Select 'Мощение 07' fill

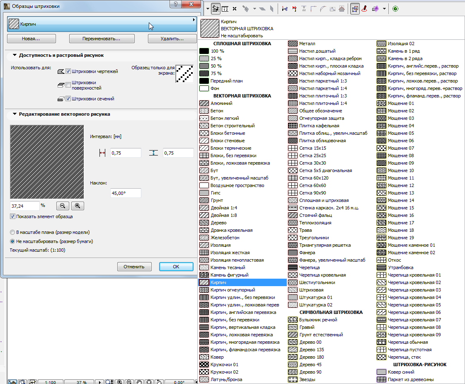[420, 148]
